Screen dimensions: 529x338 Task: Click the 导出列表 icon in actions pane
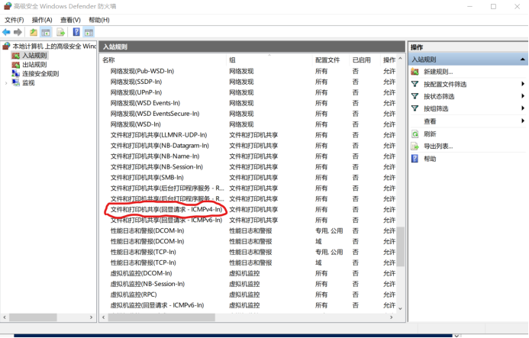click(415, 146)
